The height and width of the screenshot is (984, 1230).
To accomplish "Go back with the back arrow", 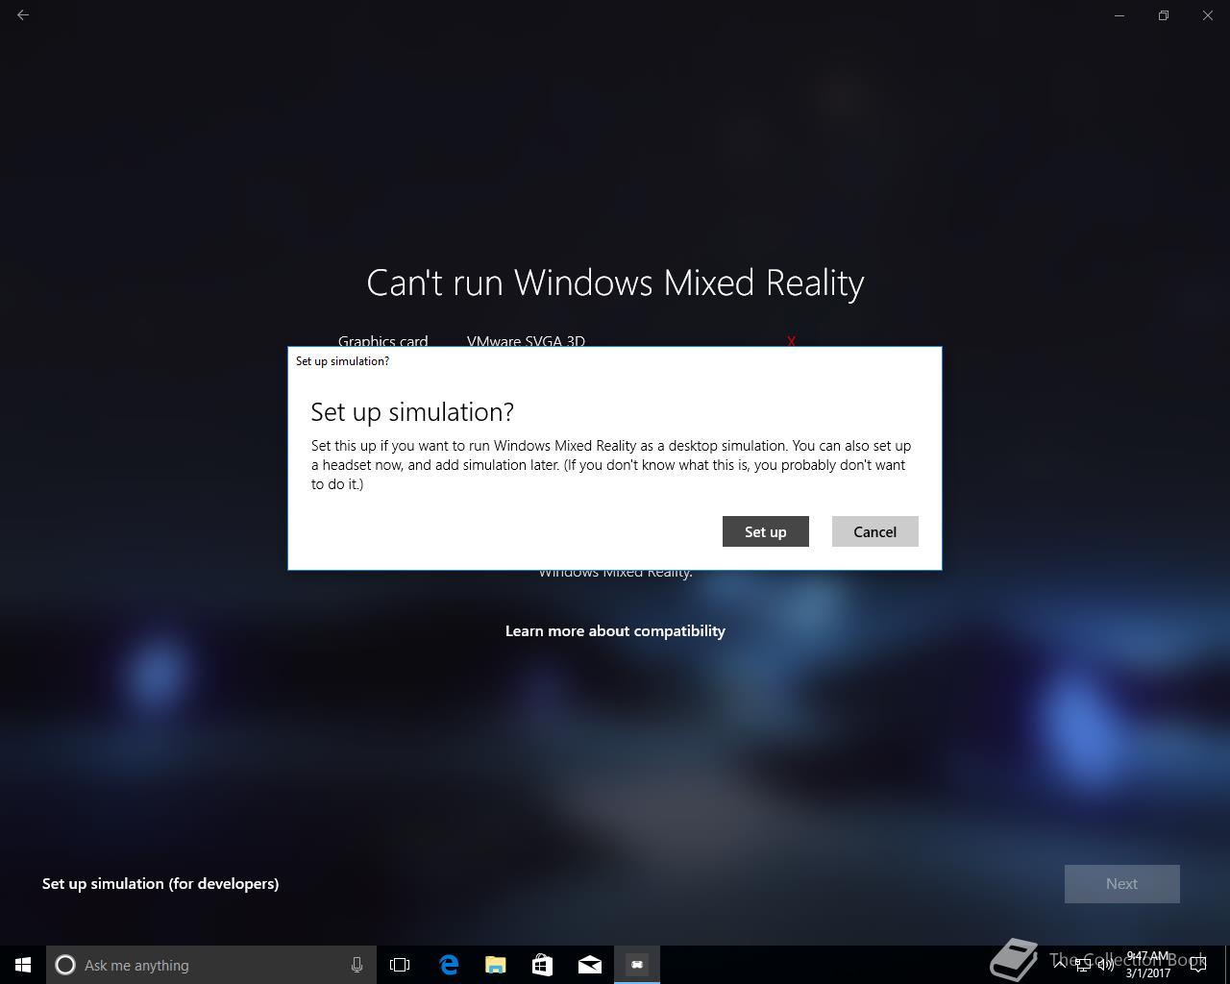I will [23, 15].
